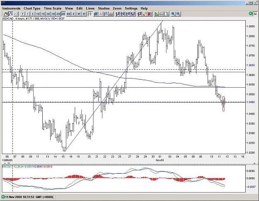This screenshot has width=259, height=201.
Task: Switch to 10 minute time scale
Action: tap(38, 14)
